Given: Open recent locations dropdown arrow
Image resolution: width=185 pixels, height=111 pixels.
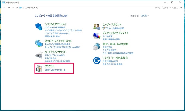Looking at the screenshot, I should (x=13, y=8).
